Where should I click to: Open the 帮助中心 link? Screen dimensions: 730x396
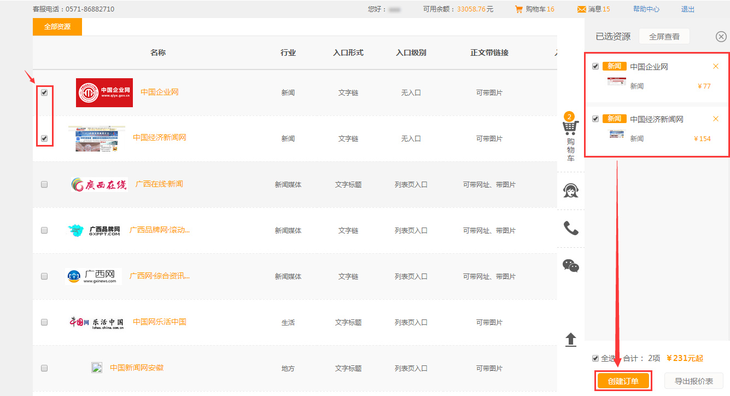(646, 9)
